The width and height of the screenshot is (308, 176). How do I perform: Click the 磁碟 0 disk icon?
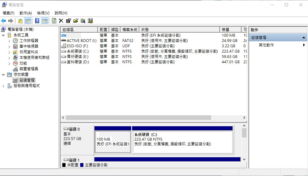66,129
